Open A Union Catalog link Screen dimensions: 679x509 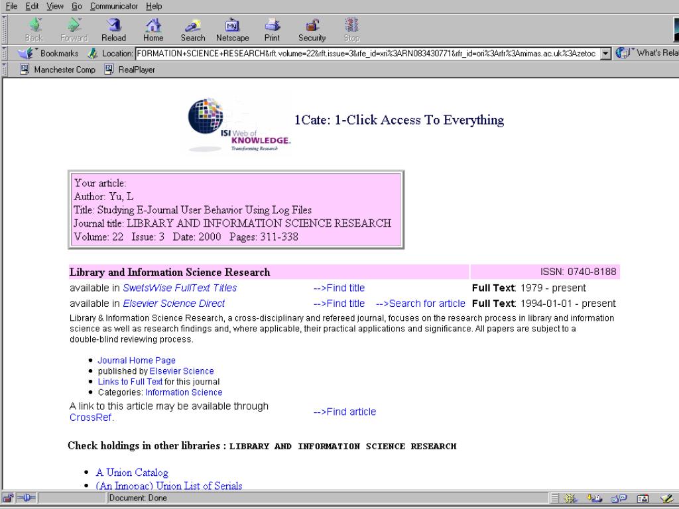coord(132,472)
